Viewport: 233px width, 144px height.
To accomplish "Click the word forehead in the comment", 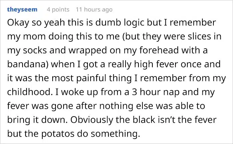I will (159, 50).
